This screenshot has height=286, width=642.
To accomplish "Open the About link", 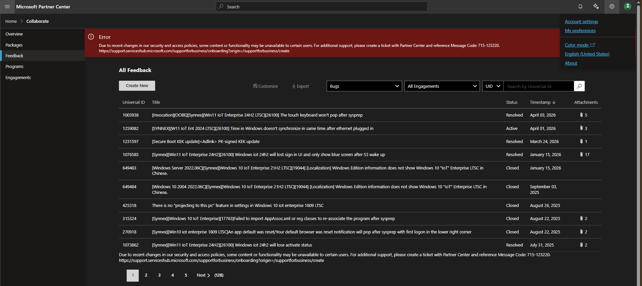I will tap(571, 63).
